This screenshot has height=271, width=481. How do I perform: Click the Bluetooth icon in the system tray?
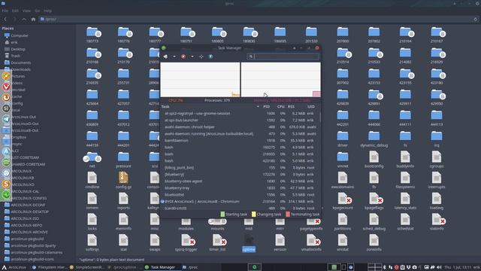point(384,267)
